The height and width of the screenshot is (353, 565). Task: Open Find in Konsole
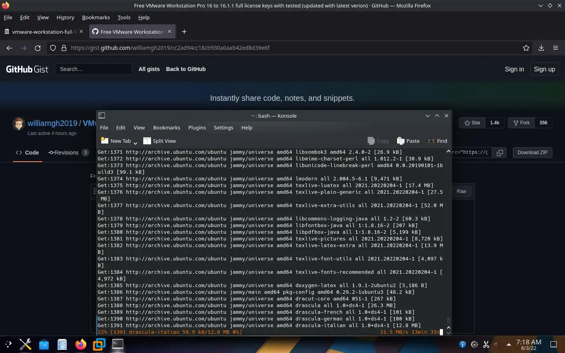coord(437,141)
